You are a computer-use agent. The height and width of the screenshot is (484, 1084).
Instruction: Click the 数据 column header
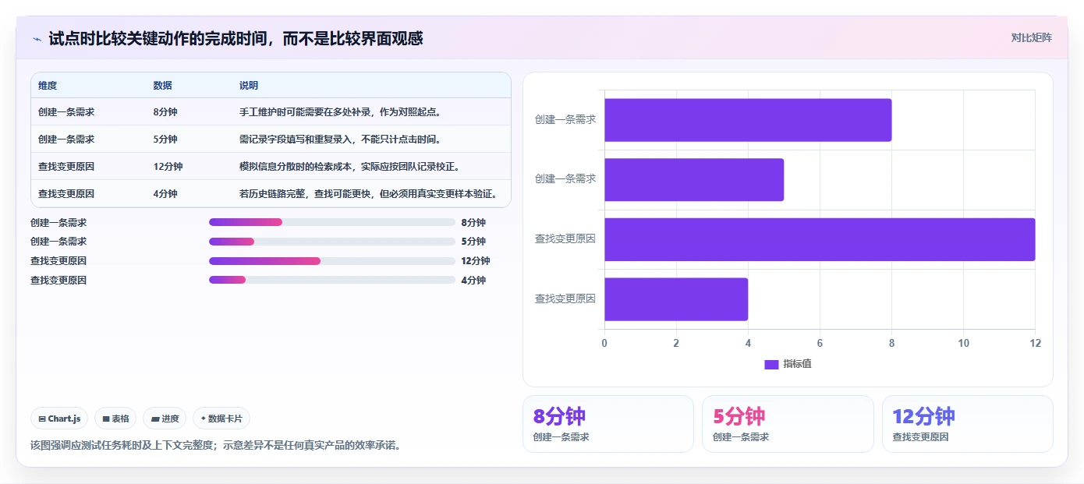pos(163,86)
